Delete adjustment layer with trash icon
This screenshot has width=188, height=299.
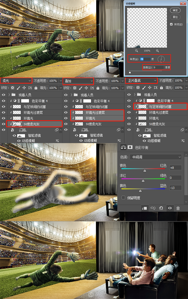178,208
